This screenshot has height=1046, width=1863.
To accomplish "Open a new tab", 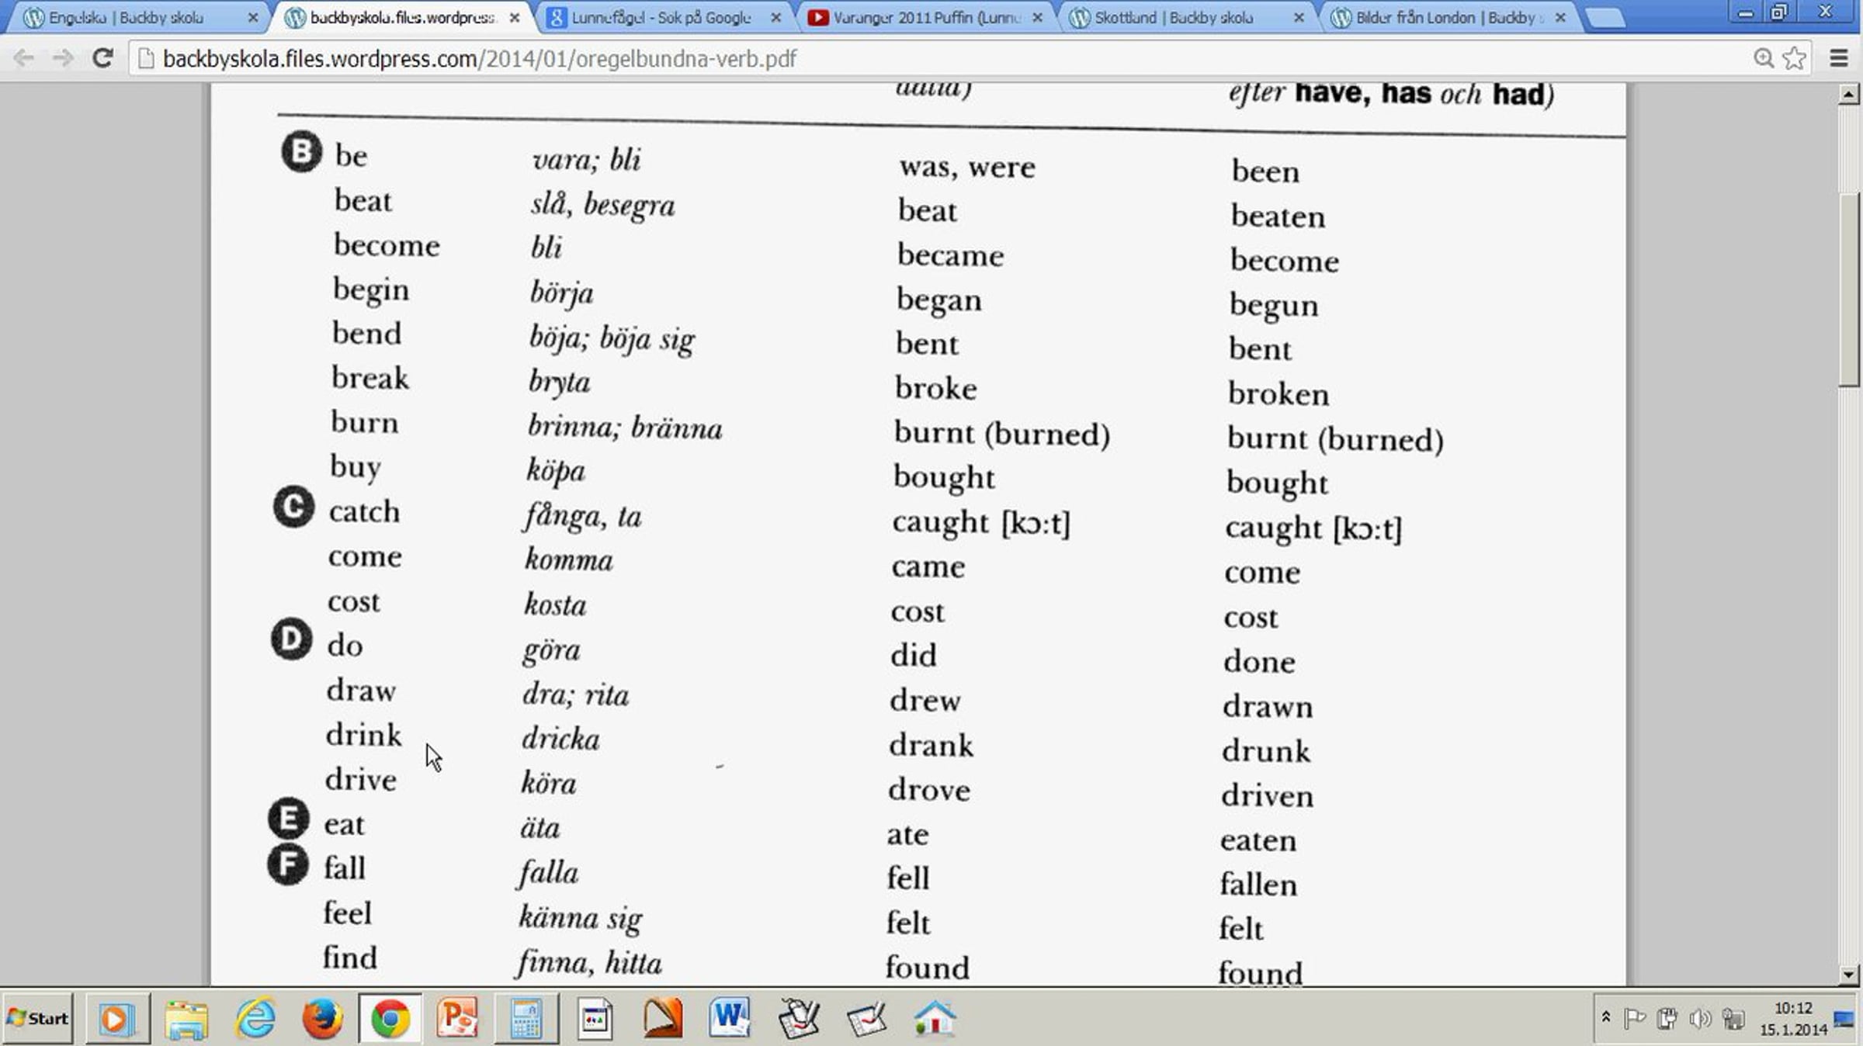I will pos(1605,19).
